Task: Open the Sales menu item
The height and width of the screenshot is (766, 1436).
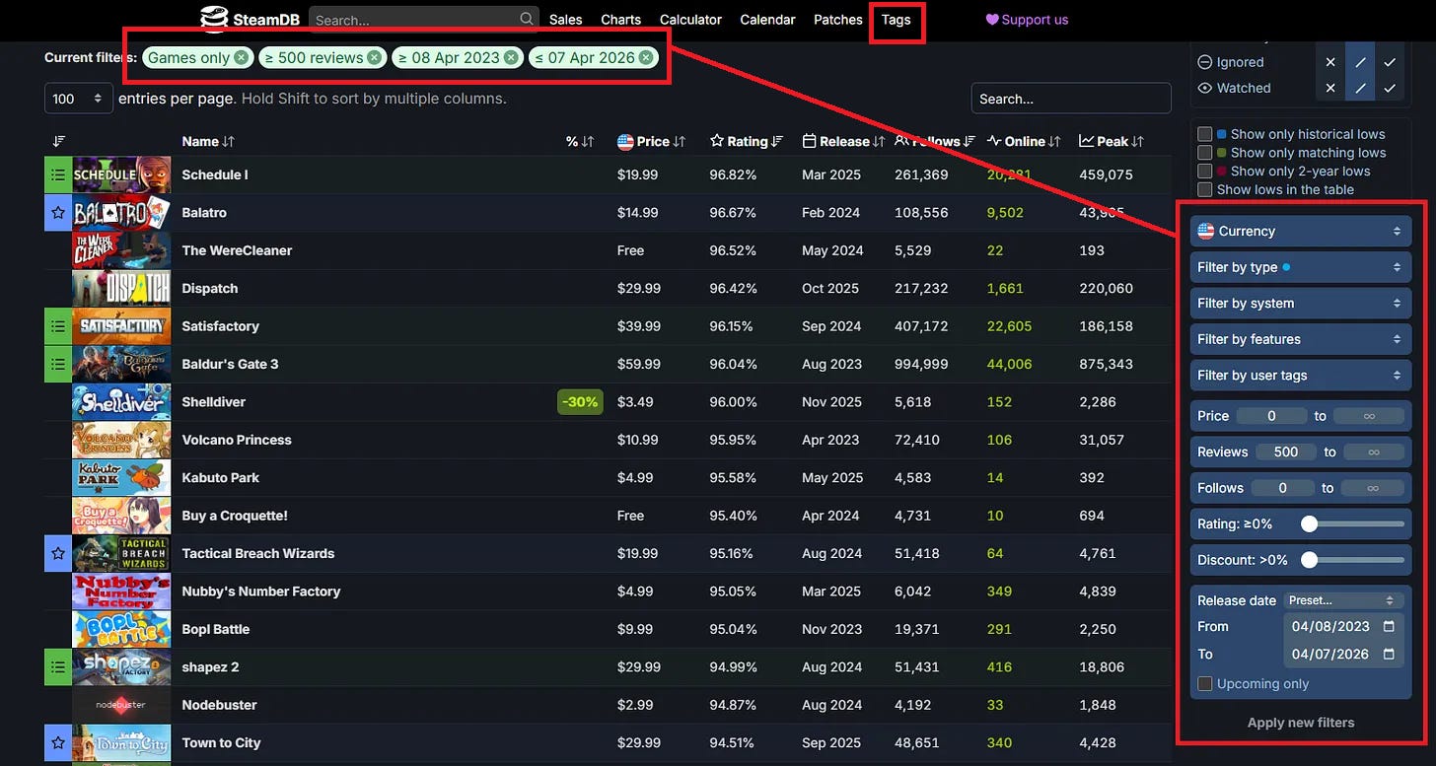Action: point(566,20)
